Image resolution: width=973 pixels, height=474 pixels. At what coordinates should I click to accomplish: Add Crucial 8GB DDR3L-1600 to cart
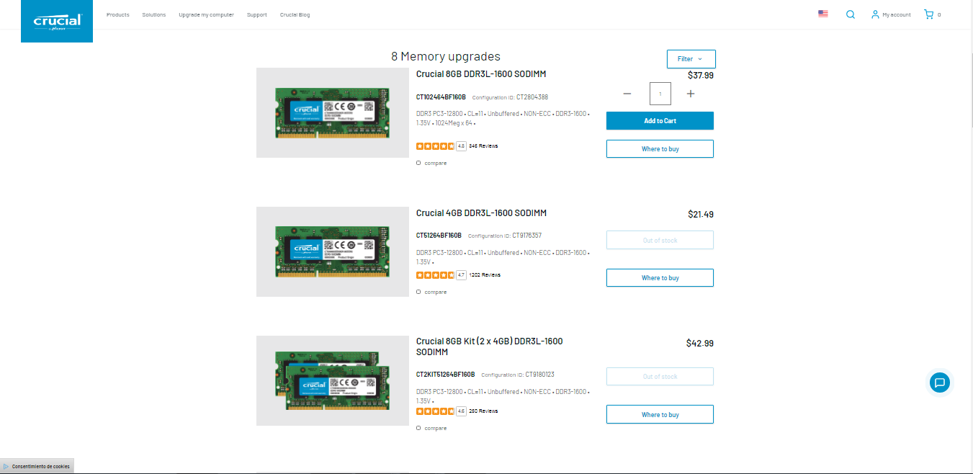[x=660, y=121]
